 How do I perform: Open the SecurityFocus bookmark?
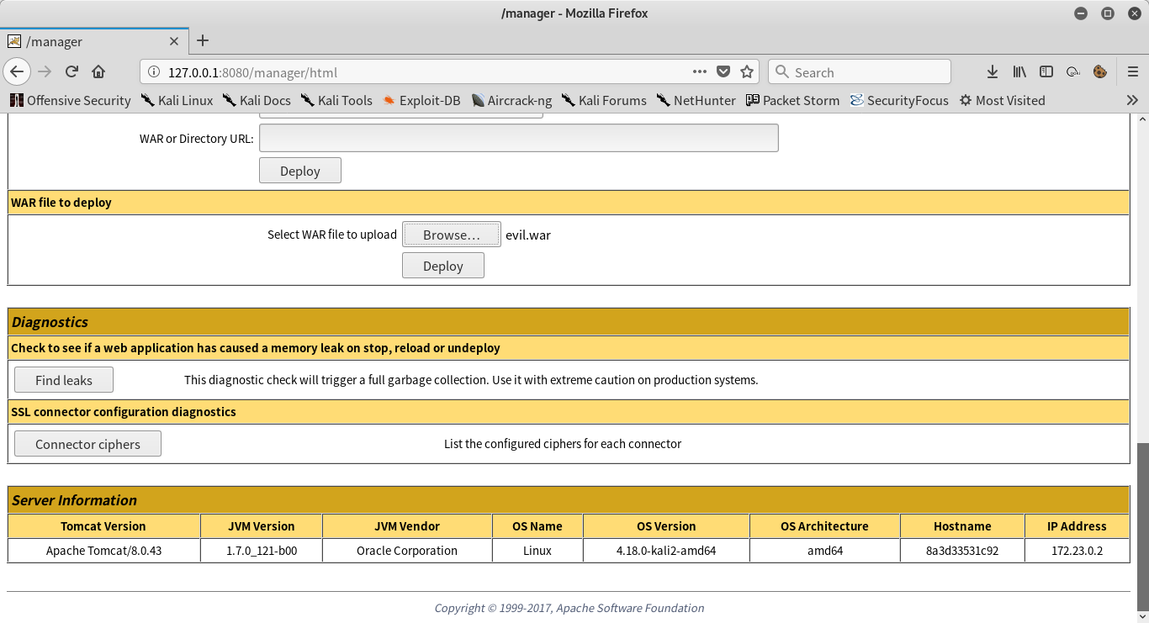(x=898, y=100)
